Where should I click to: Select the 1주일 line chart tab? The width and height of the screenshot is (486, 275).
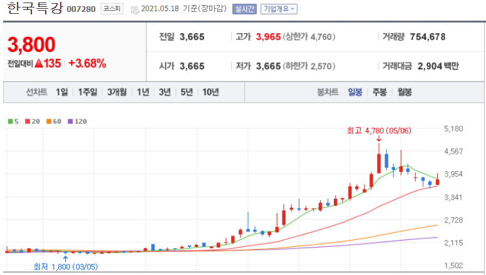[88, 92]
